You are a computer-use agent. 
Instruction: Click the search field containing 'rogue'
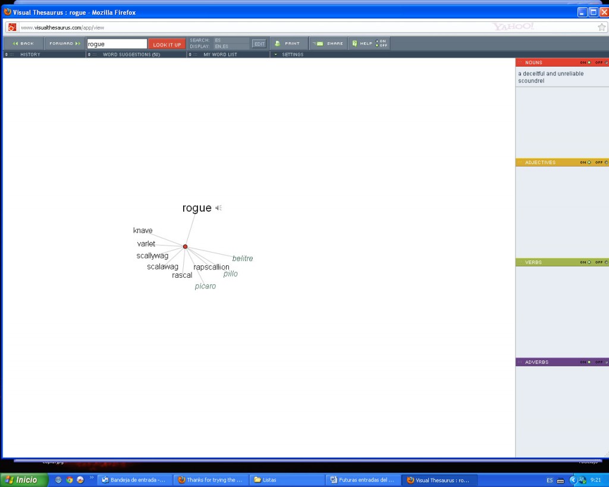click(x=117, y=44)
